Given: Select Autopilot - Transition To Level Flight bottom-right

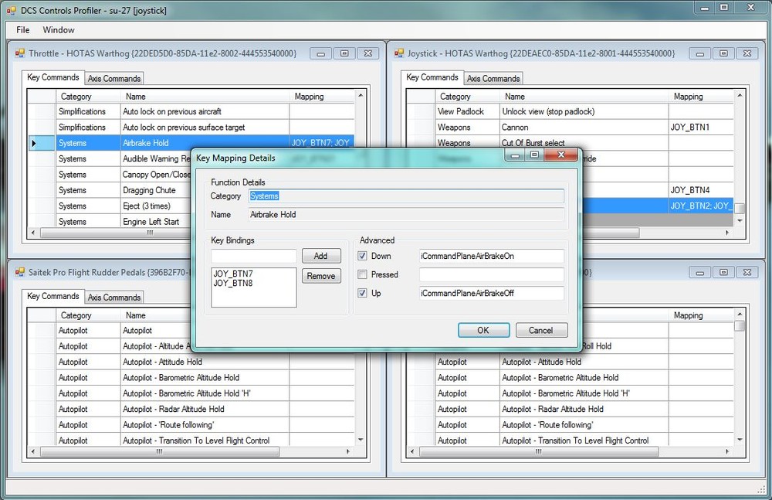Looking at the screenshot, I should pos(570,440).
